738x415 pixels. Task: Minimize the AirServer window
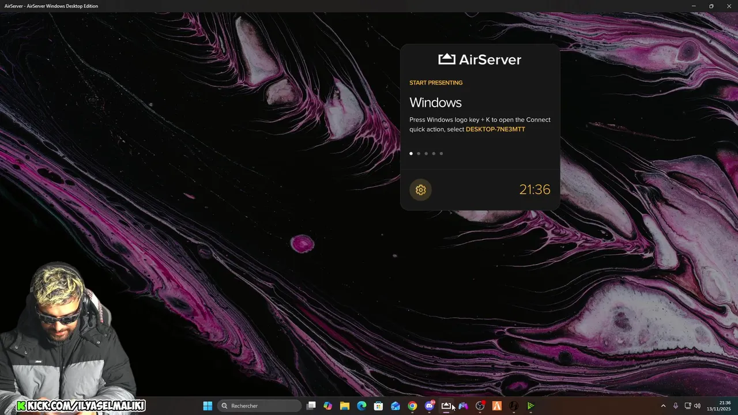point(694,6)
